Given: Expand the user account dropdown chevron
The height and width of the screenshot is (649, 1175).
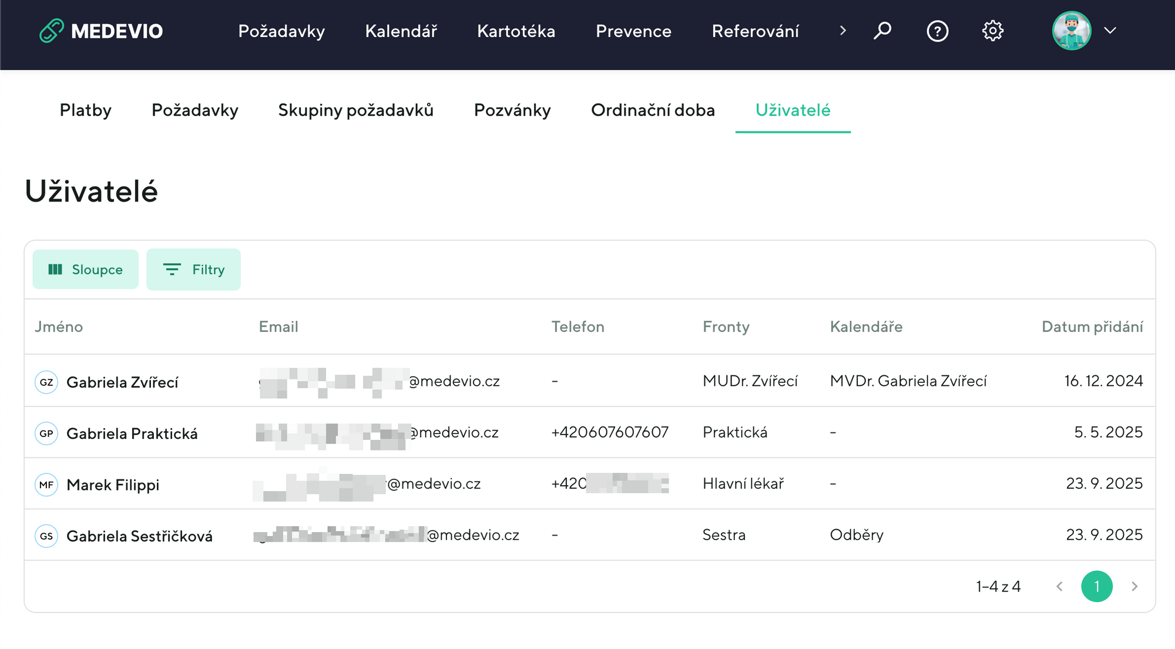Looking at the screenshot, I should pos(1110,31).
